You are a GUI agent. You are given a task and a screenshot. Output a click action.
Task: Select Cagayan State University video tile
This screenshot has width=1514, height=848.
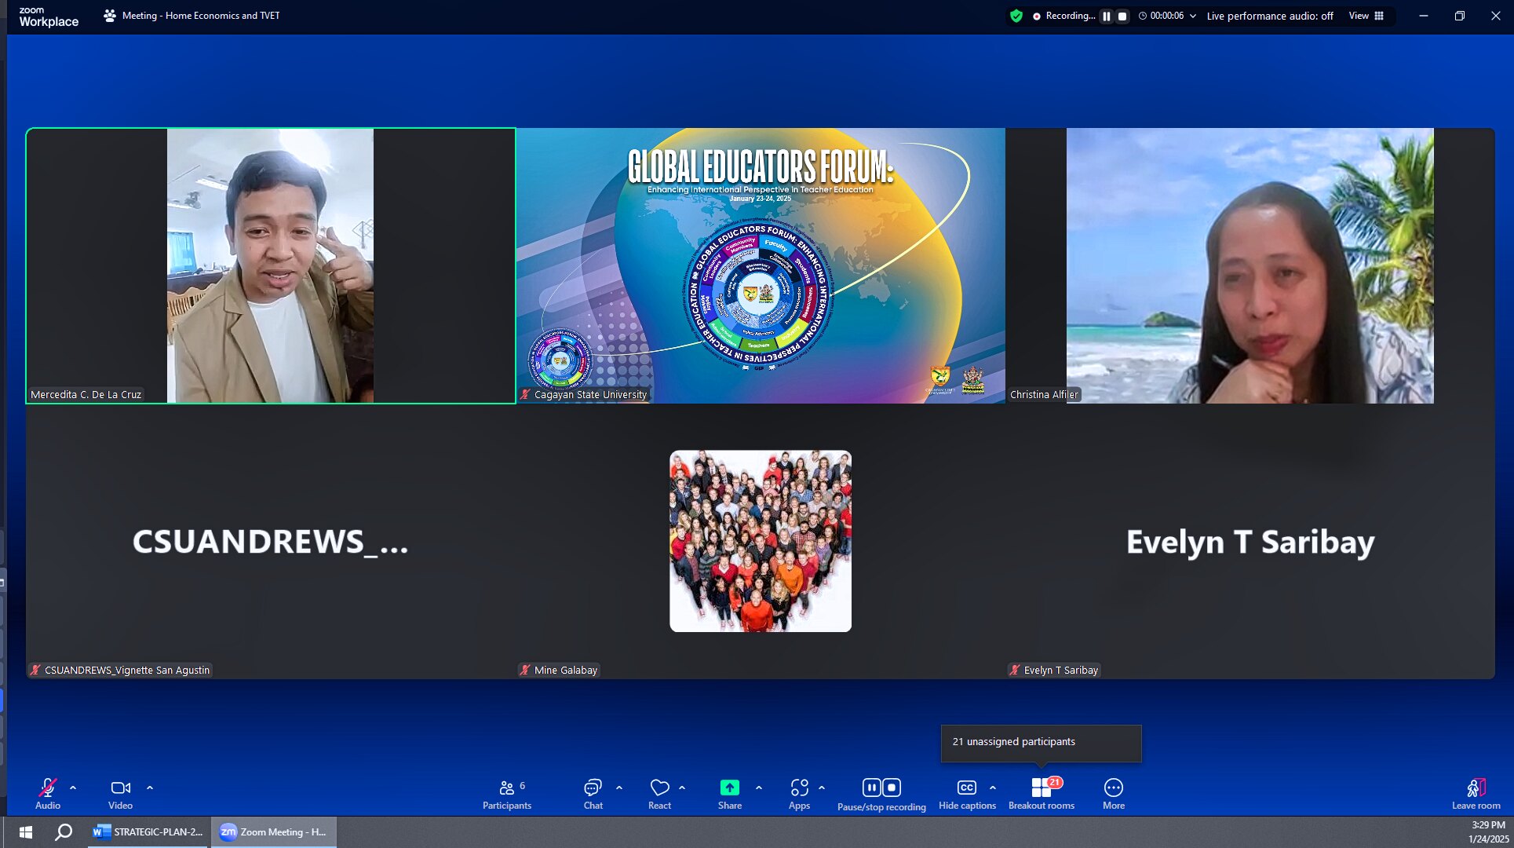click(761, 265)
